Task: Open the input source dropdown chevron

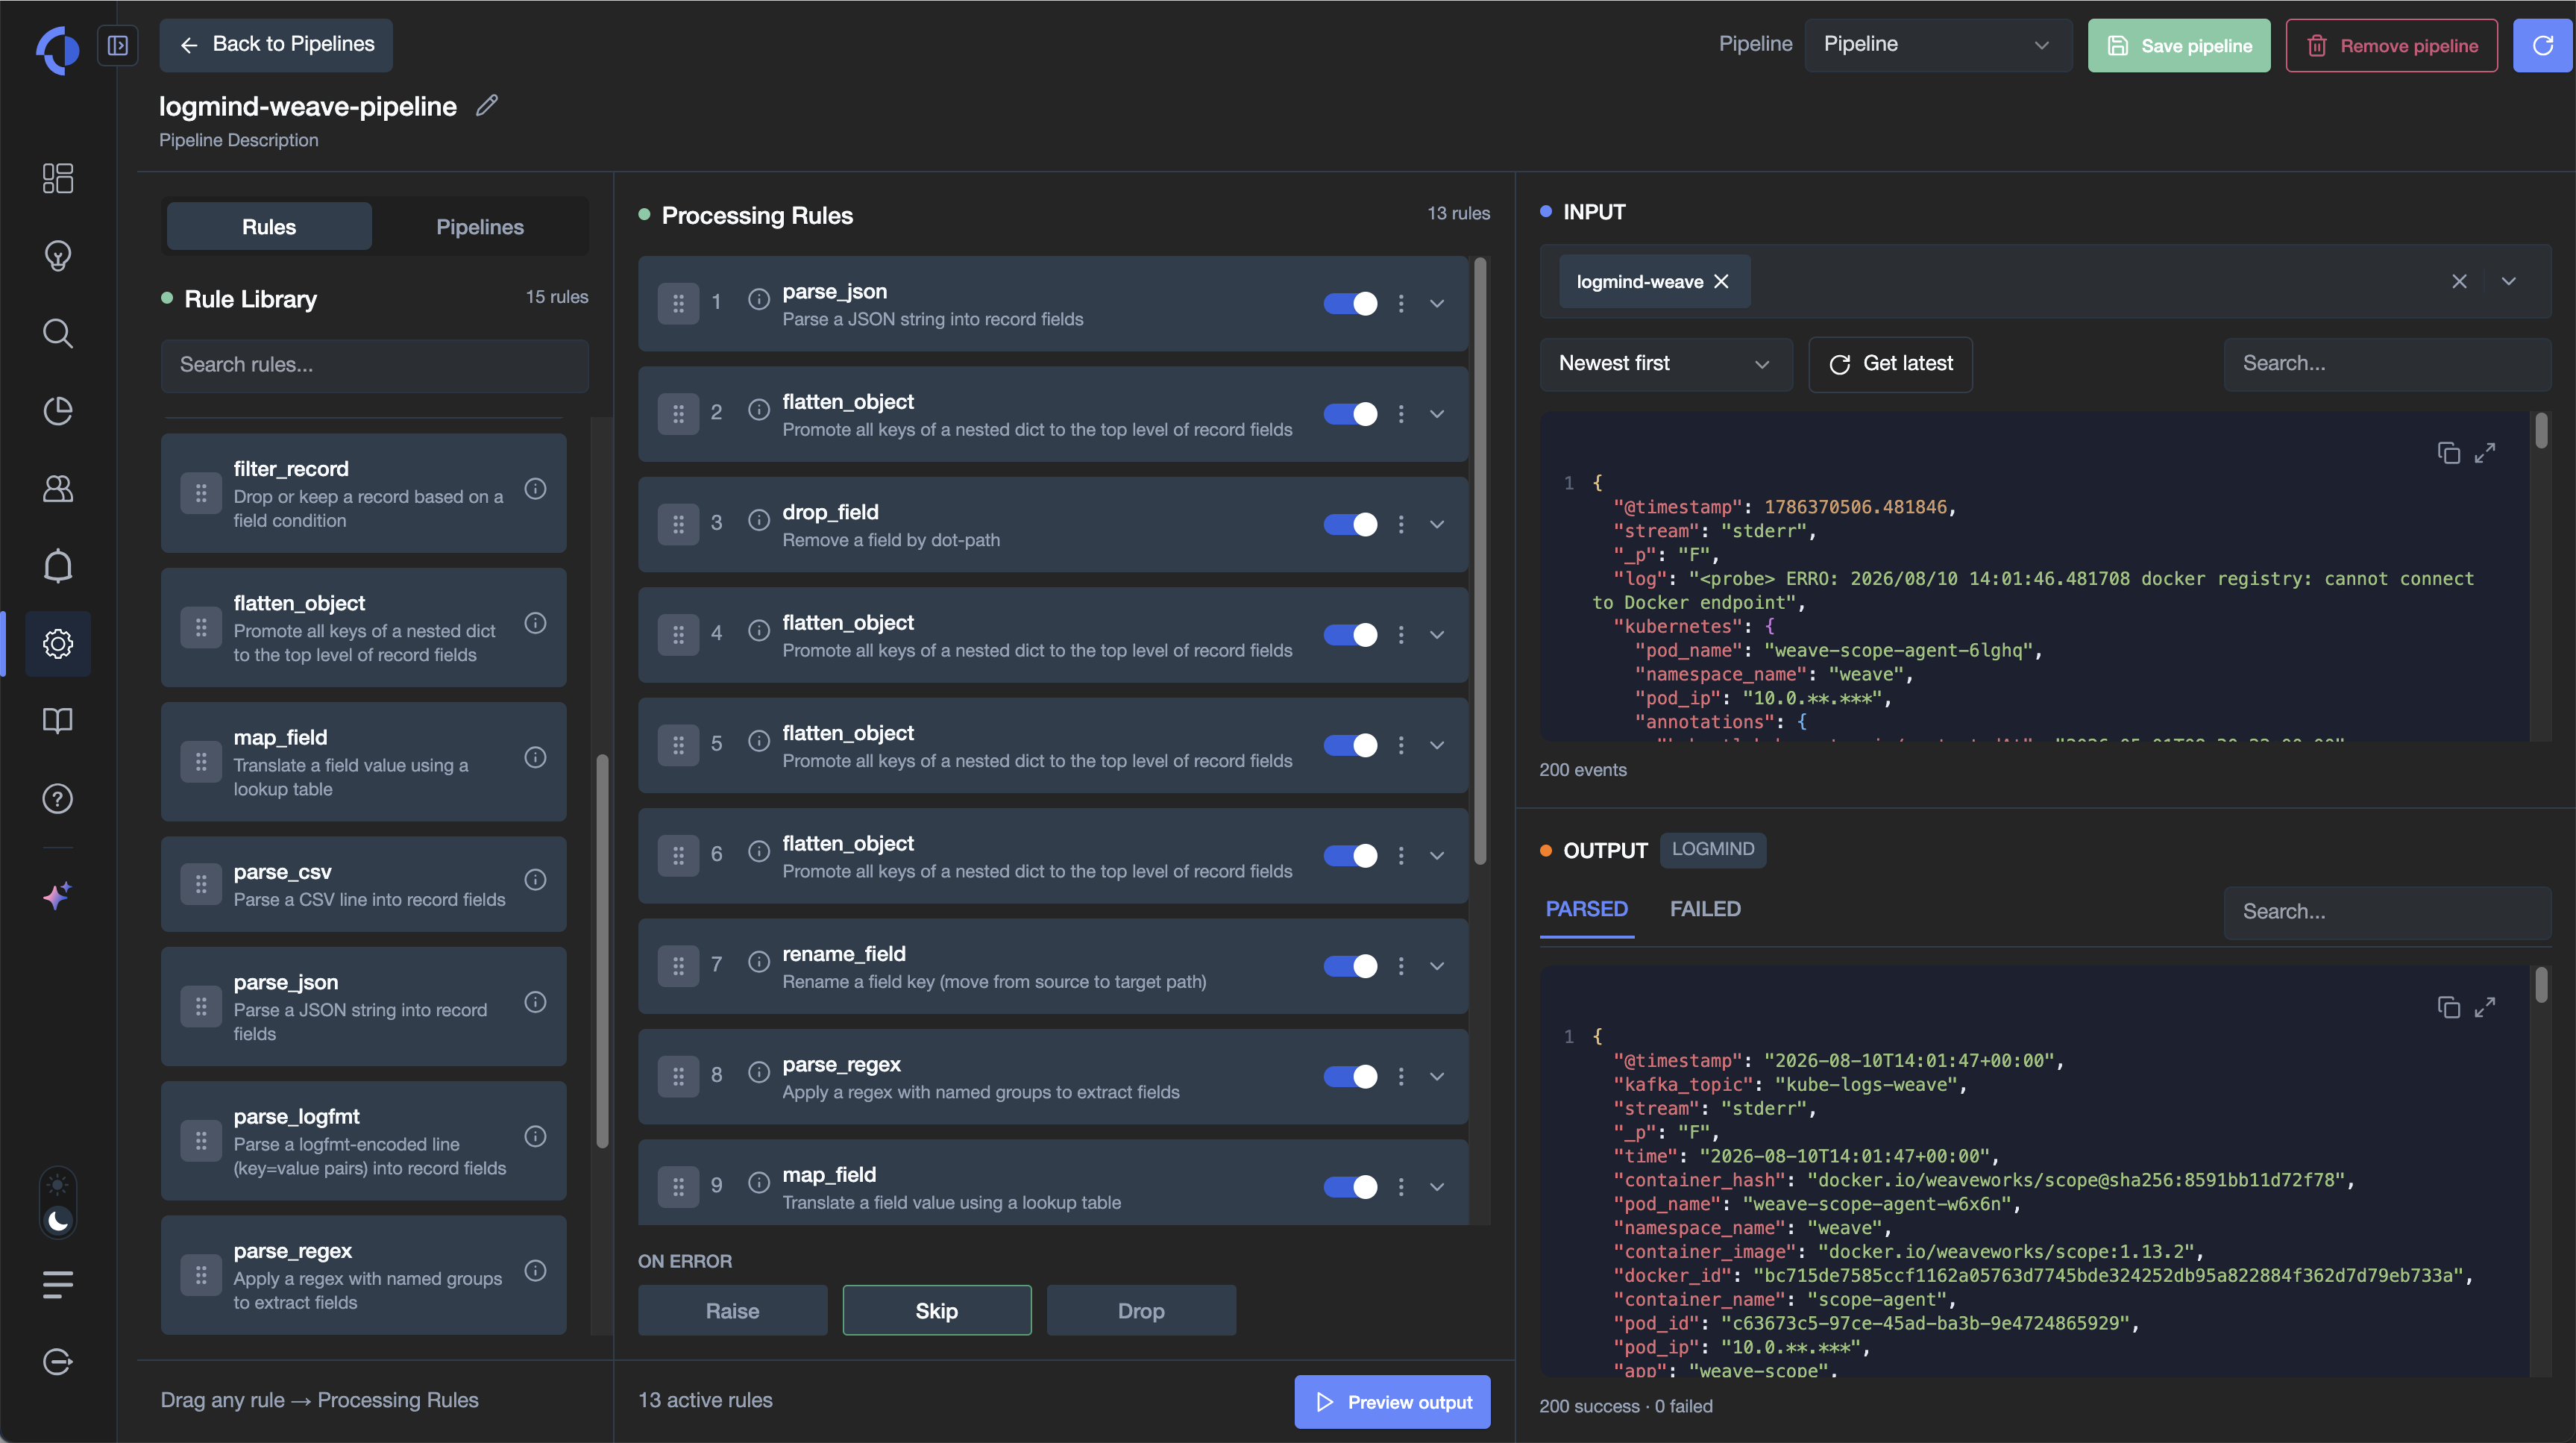Action: coord(2509,281)
